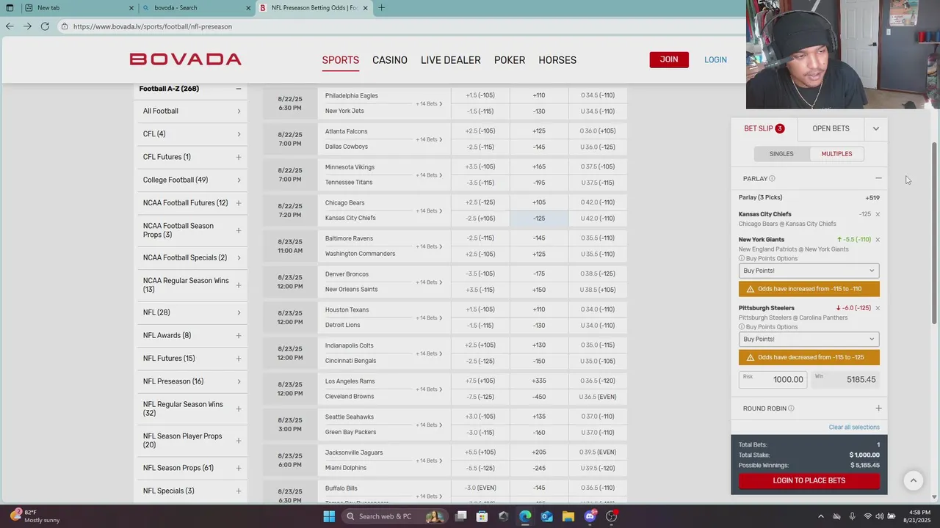Show hidden system tray icons
Image resolution: width=940 pixels, height=528 pixels.
click(x=821, y=516)
